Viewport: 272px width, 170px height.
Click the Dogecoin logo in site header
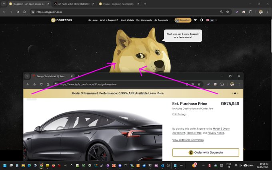(x=62, y=20)
